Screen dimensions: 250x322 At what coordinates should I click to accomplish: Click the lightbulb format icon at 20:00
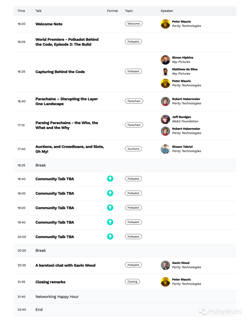tap(110, 237)
